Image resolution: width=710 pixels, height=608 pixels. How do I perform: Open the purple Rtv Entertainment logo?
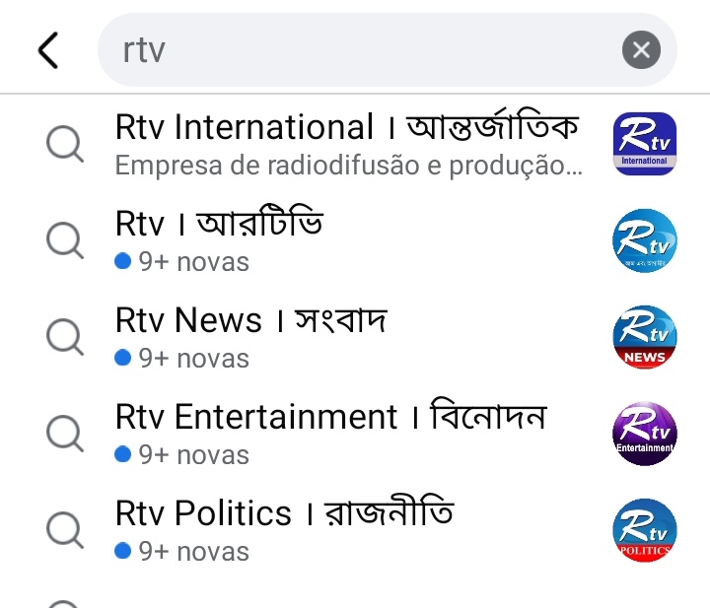(644, 434)
